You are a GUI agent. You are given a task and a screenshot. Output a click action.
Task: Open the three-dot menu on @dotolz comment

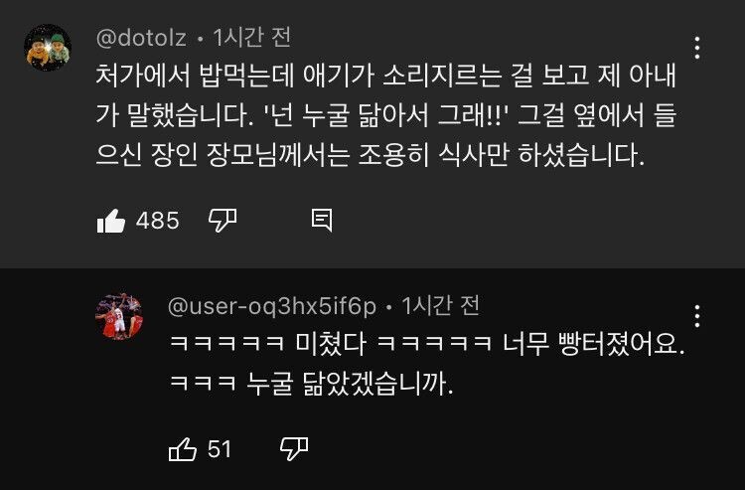698,48
